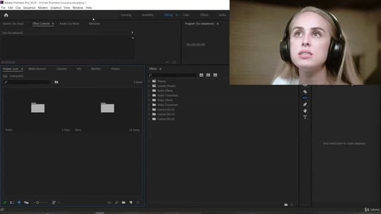The height and width of the screenshot is (214, 381).
Task: Open the Effects panel menu icon
Action: (x=160, y=69)
